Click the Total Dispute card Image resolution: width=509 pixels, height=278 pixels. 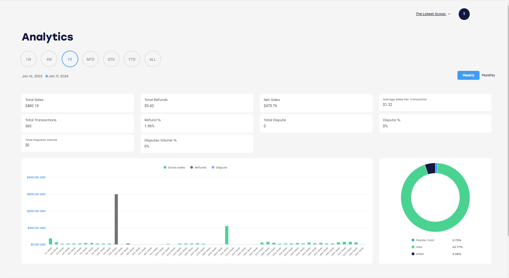point(316,123)
